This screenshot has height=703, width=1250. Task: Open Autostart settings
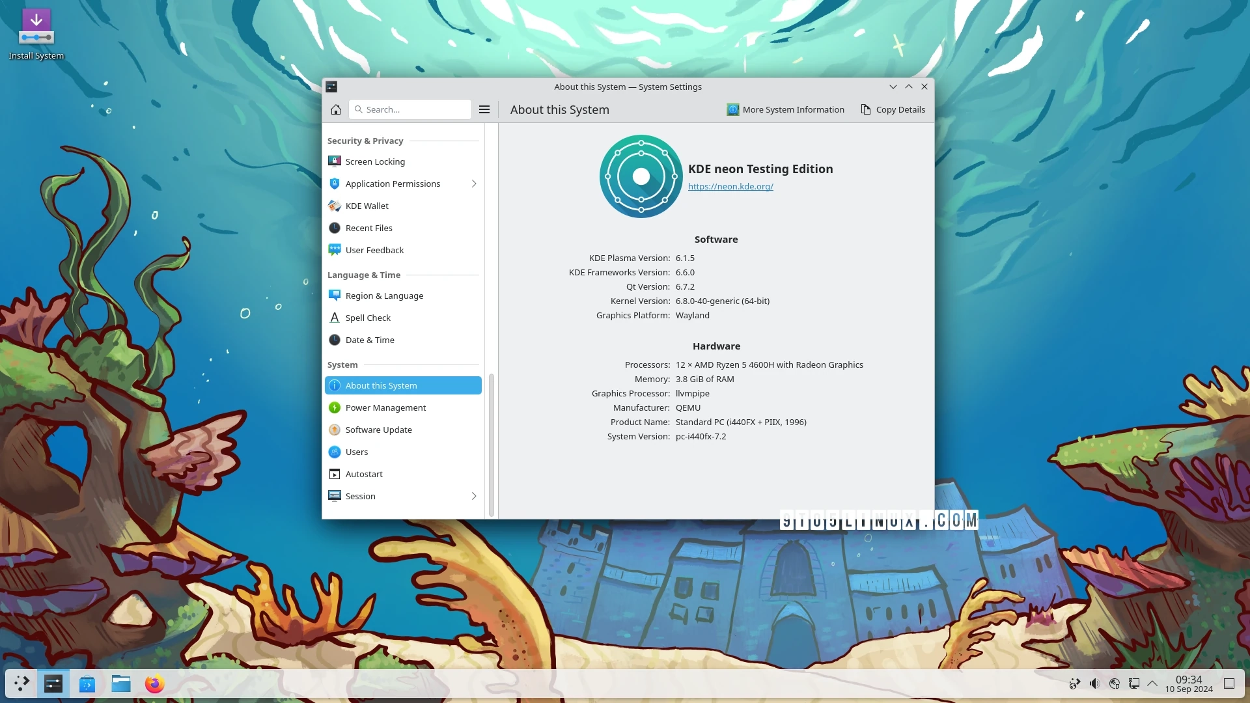[x=403, y=474]
